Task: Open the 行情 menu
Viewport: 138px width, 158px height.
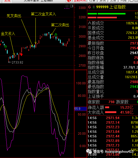Action: click(x=92, y=1)
